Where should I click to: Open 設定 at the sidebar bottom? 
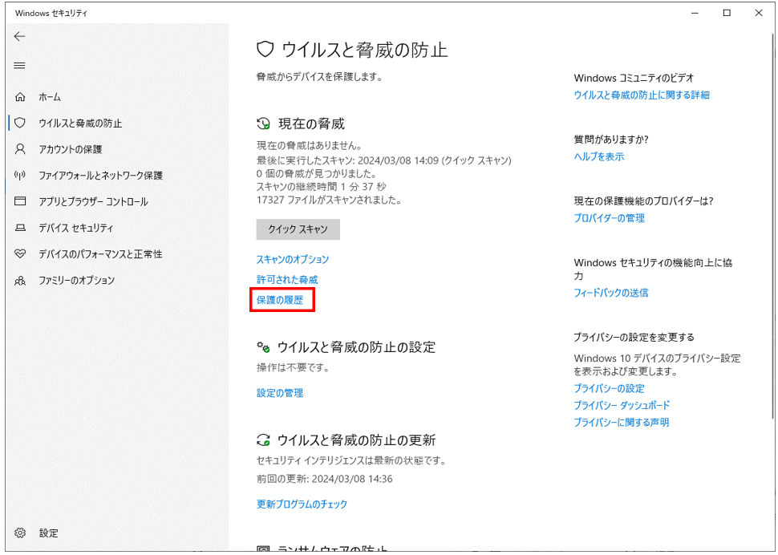point(49,533)
